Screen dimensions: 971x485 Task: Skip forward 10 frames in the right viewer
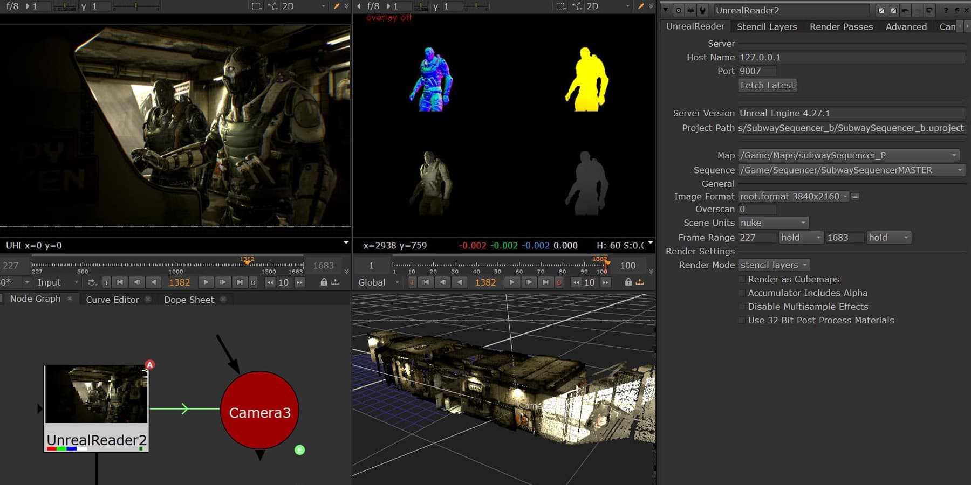[606, 282]
